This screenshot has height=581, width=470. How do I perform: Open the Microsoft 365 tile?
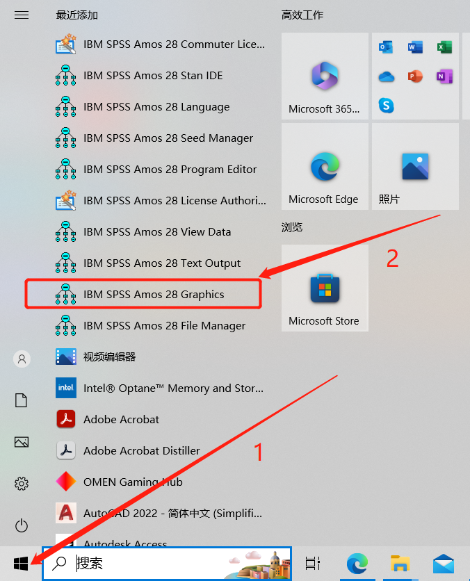(x=325, y=76)
